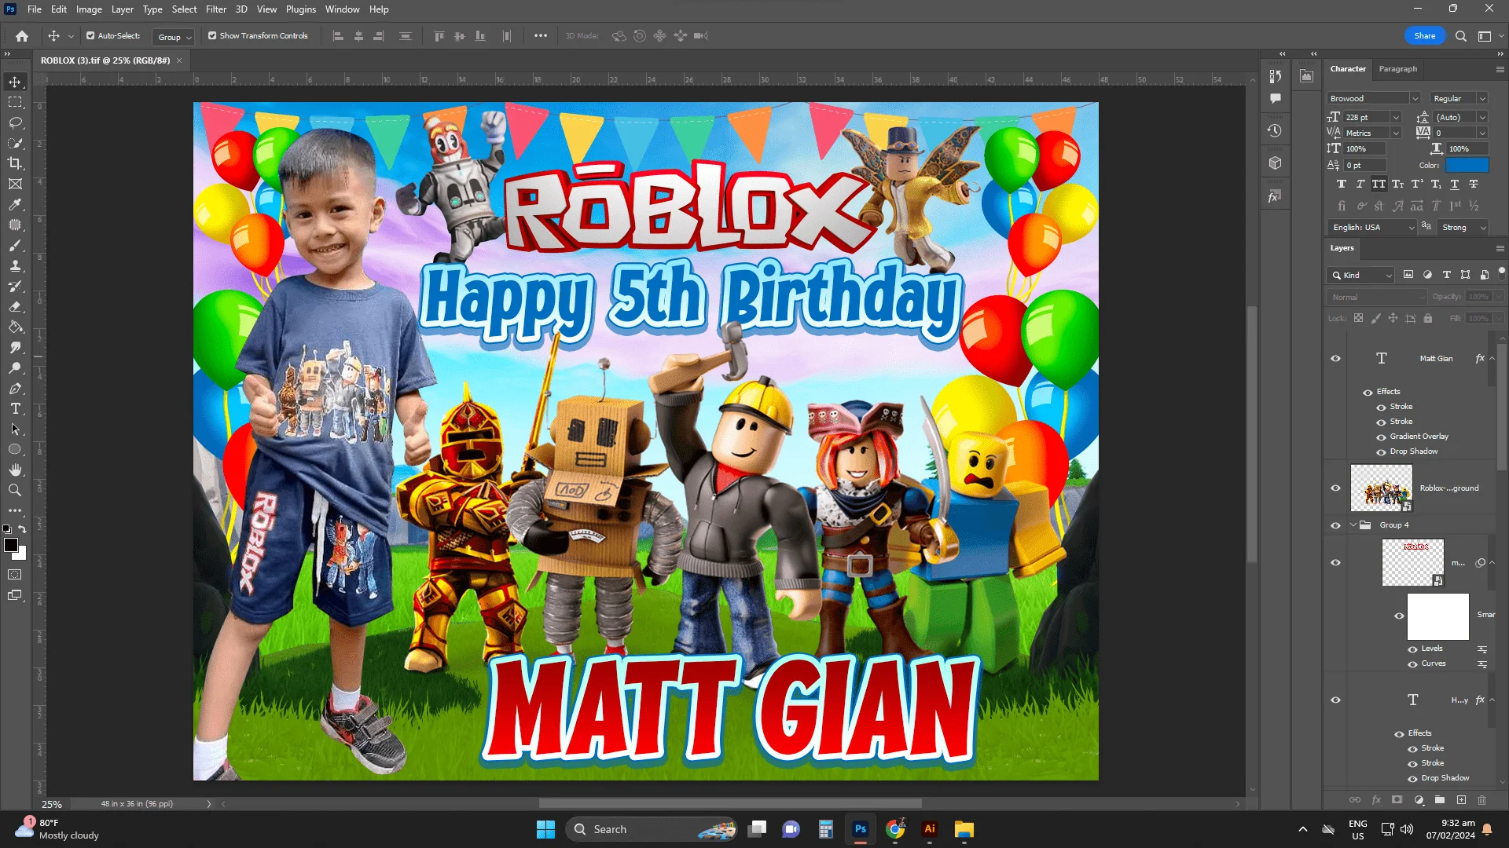Select the Rectangular Marquee tool
The width and height of the screenshot is (1509, 848).
15,102
